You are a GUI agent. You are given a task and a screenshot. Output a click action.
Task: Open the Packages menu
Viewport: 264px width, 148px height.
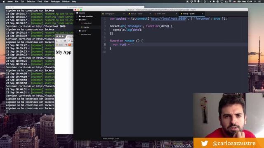(55, 2)
